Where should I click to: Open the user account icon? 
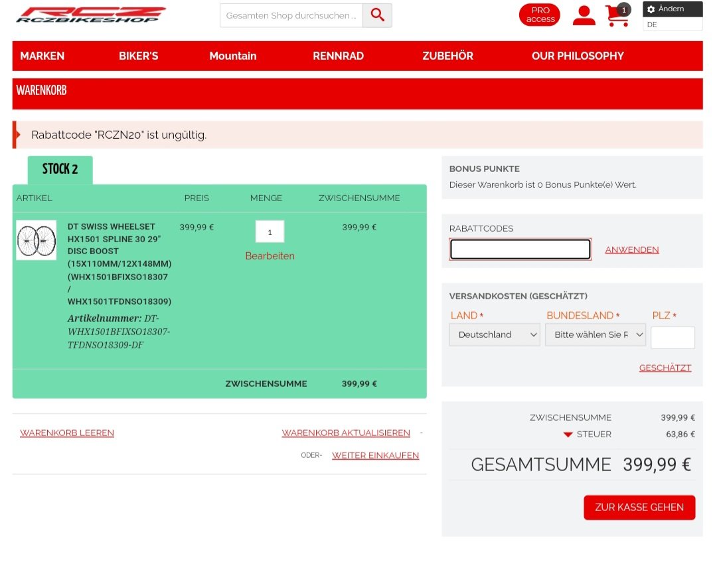[x=584, y=15]
